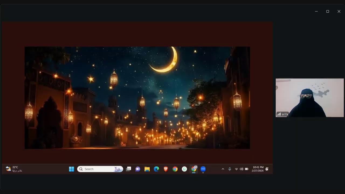Screen dimensions: 345x194
Task: Click the microphone icon in the system tray
Action: click(230, 169)
